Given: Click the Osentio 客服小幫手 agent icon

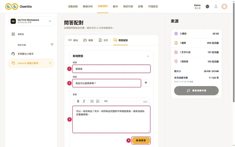Looking at the screenshot, I should tap(13, 63).
